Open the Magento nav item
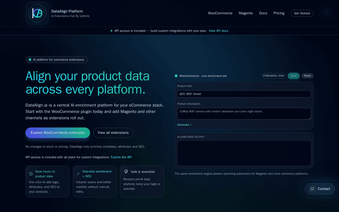This screenshot has height=212, width=339. click(246, 13)
